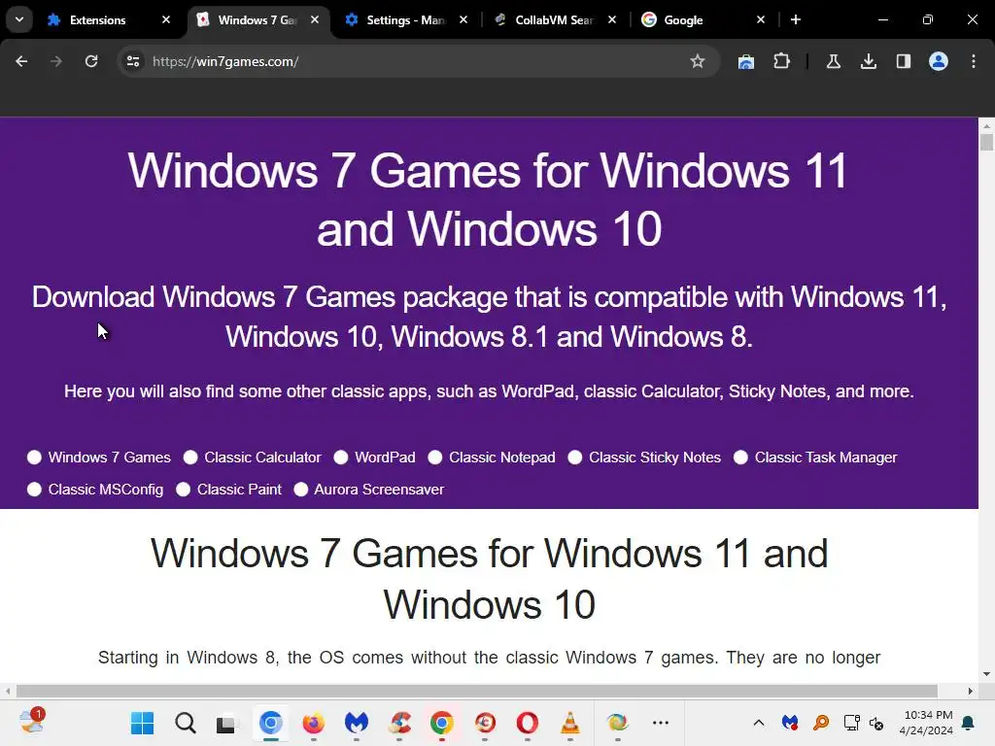The image size is (995, 746).
Task: Open the Downloads tray icon
Action: [869, 61]
